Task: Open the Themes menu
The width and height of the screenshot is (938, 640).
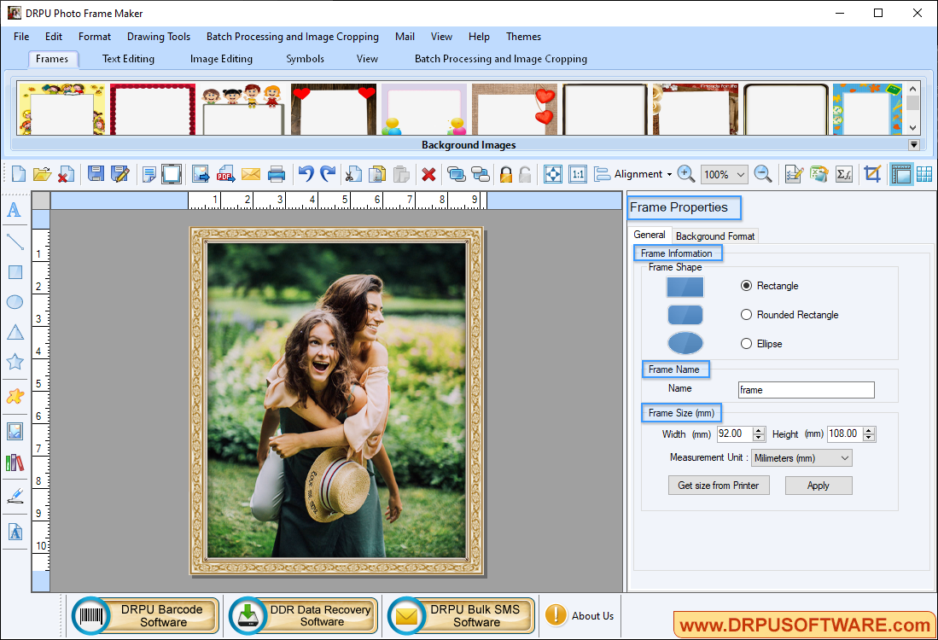Action: (523, 37)
